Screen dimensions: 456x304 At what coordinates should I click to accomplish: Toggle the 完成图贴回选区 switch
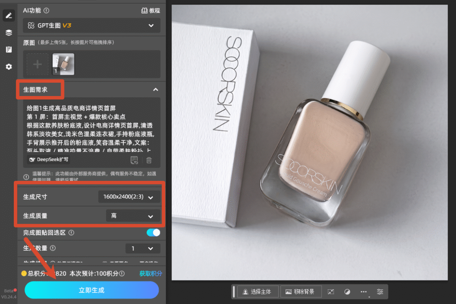[153, 232]
